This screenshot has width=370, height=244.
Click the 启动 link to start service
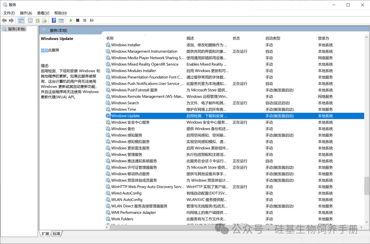click(45, 50)
